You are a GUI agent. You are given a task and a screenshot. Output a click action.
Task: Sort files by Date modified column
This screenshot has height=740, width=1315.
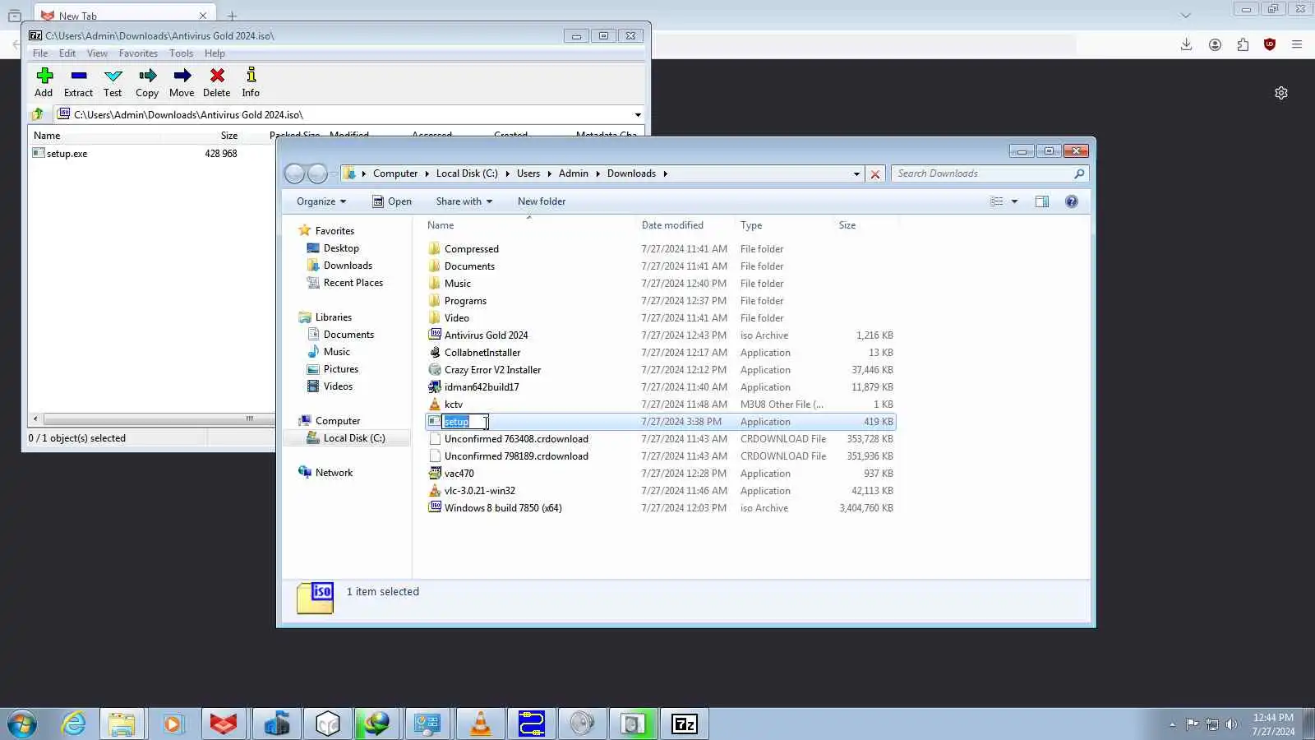[x=672, y=225]
